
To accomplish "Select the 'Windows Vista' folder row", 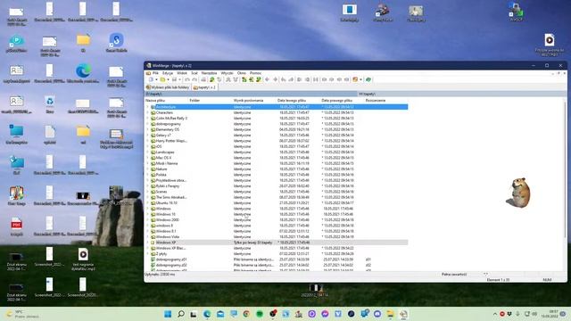I will click(277, 237).
